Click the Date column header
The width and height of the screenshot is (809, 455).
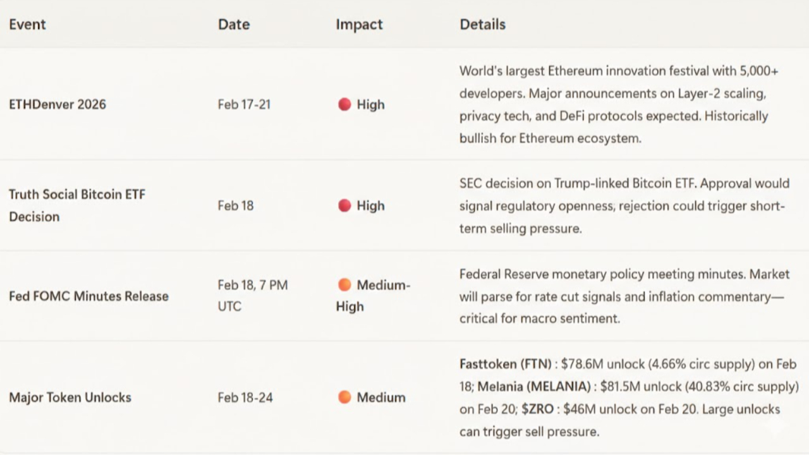234,24
